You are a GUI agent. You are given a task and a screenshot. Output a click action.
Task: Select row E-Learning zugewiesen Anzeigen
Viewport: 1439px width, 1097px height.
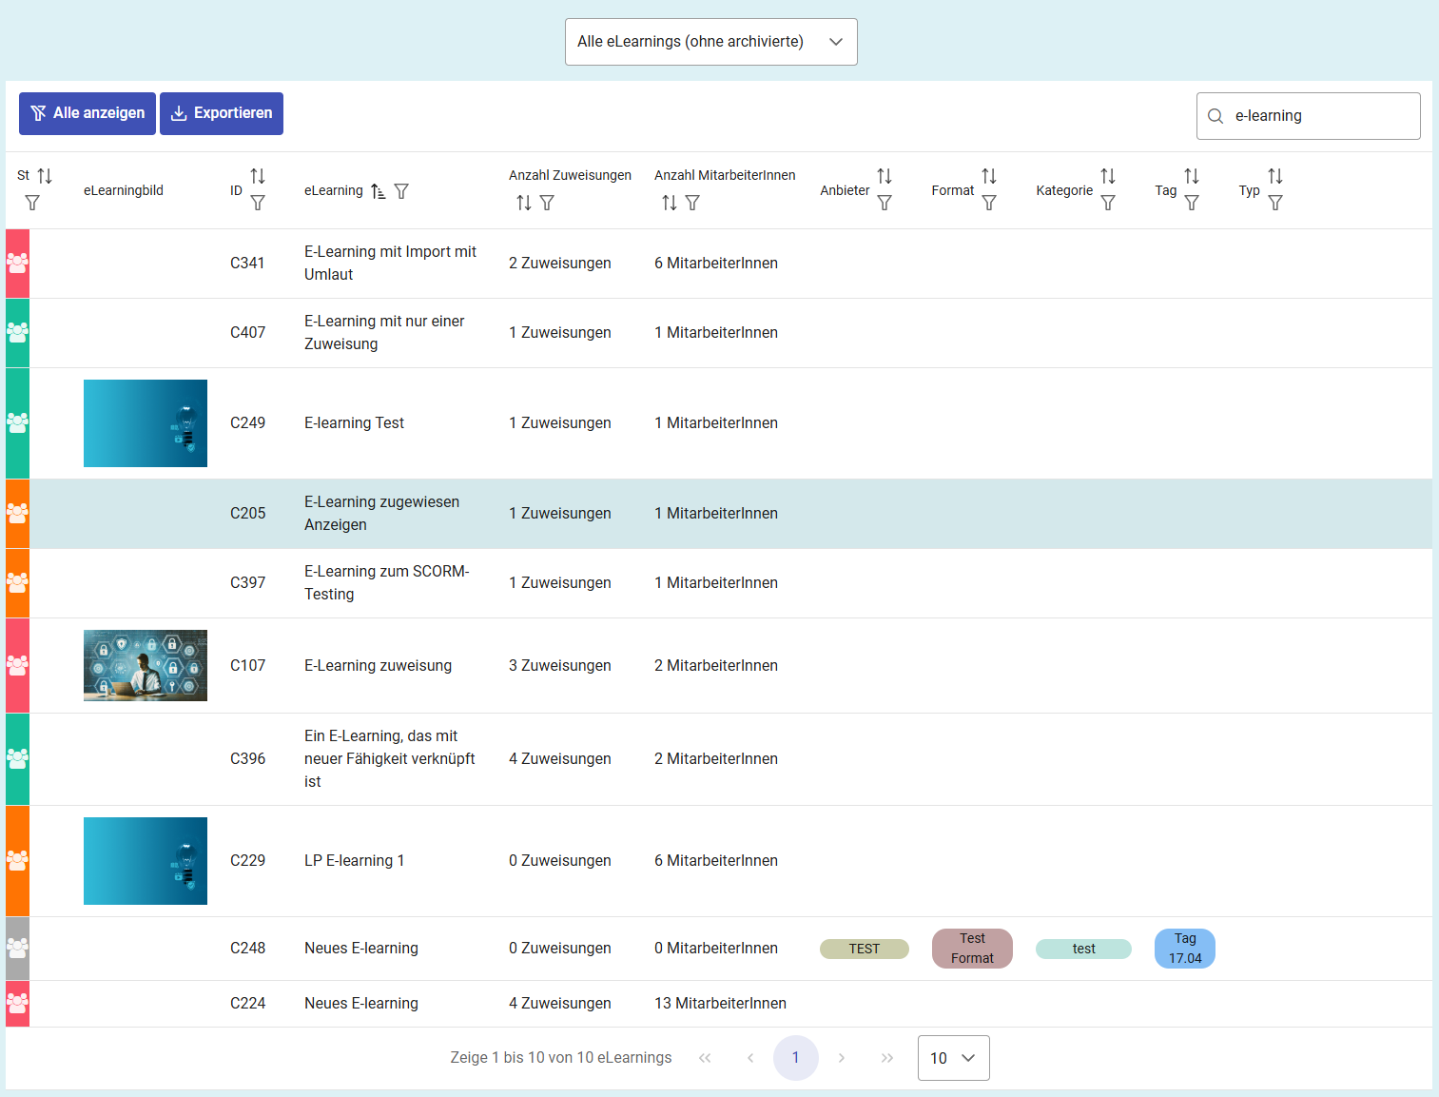coord(381,513)
